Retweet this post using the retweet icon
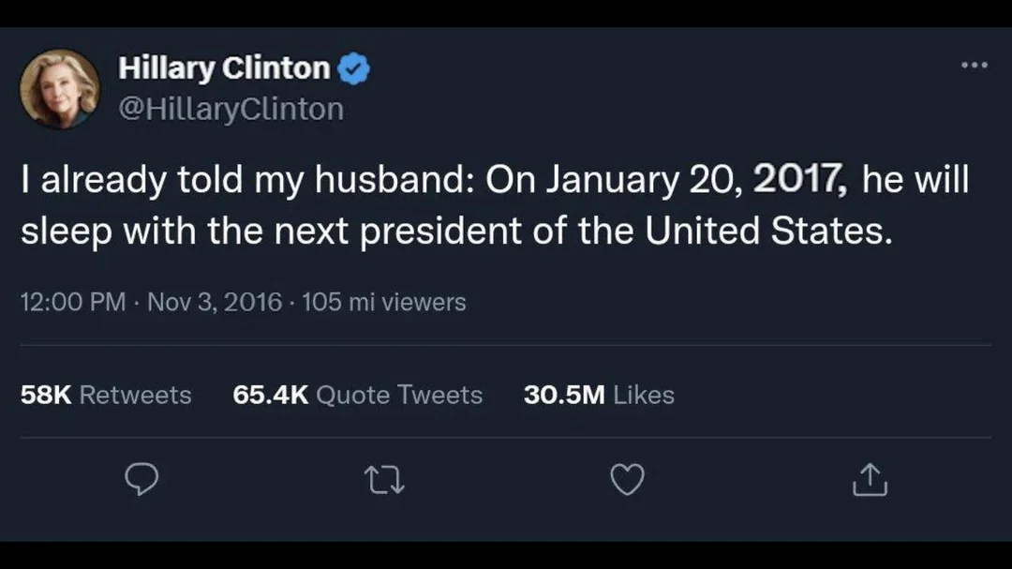This screenshot has height=569, width=1012. 384,480
